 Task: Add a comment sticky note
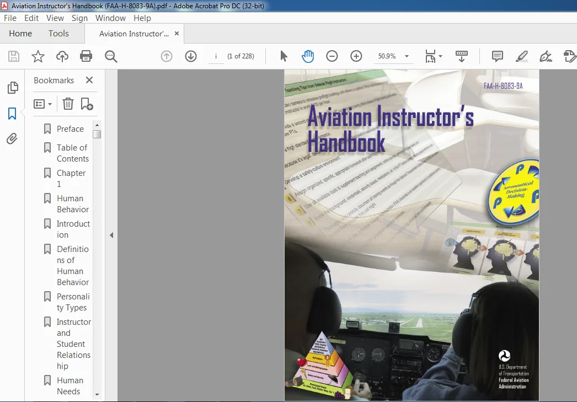[497, 56]
